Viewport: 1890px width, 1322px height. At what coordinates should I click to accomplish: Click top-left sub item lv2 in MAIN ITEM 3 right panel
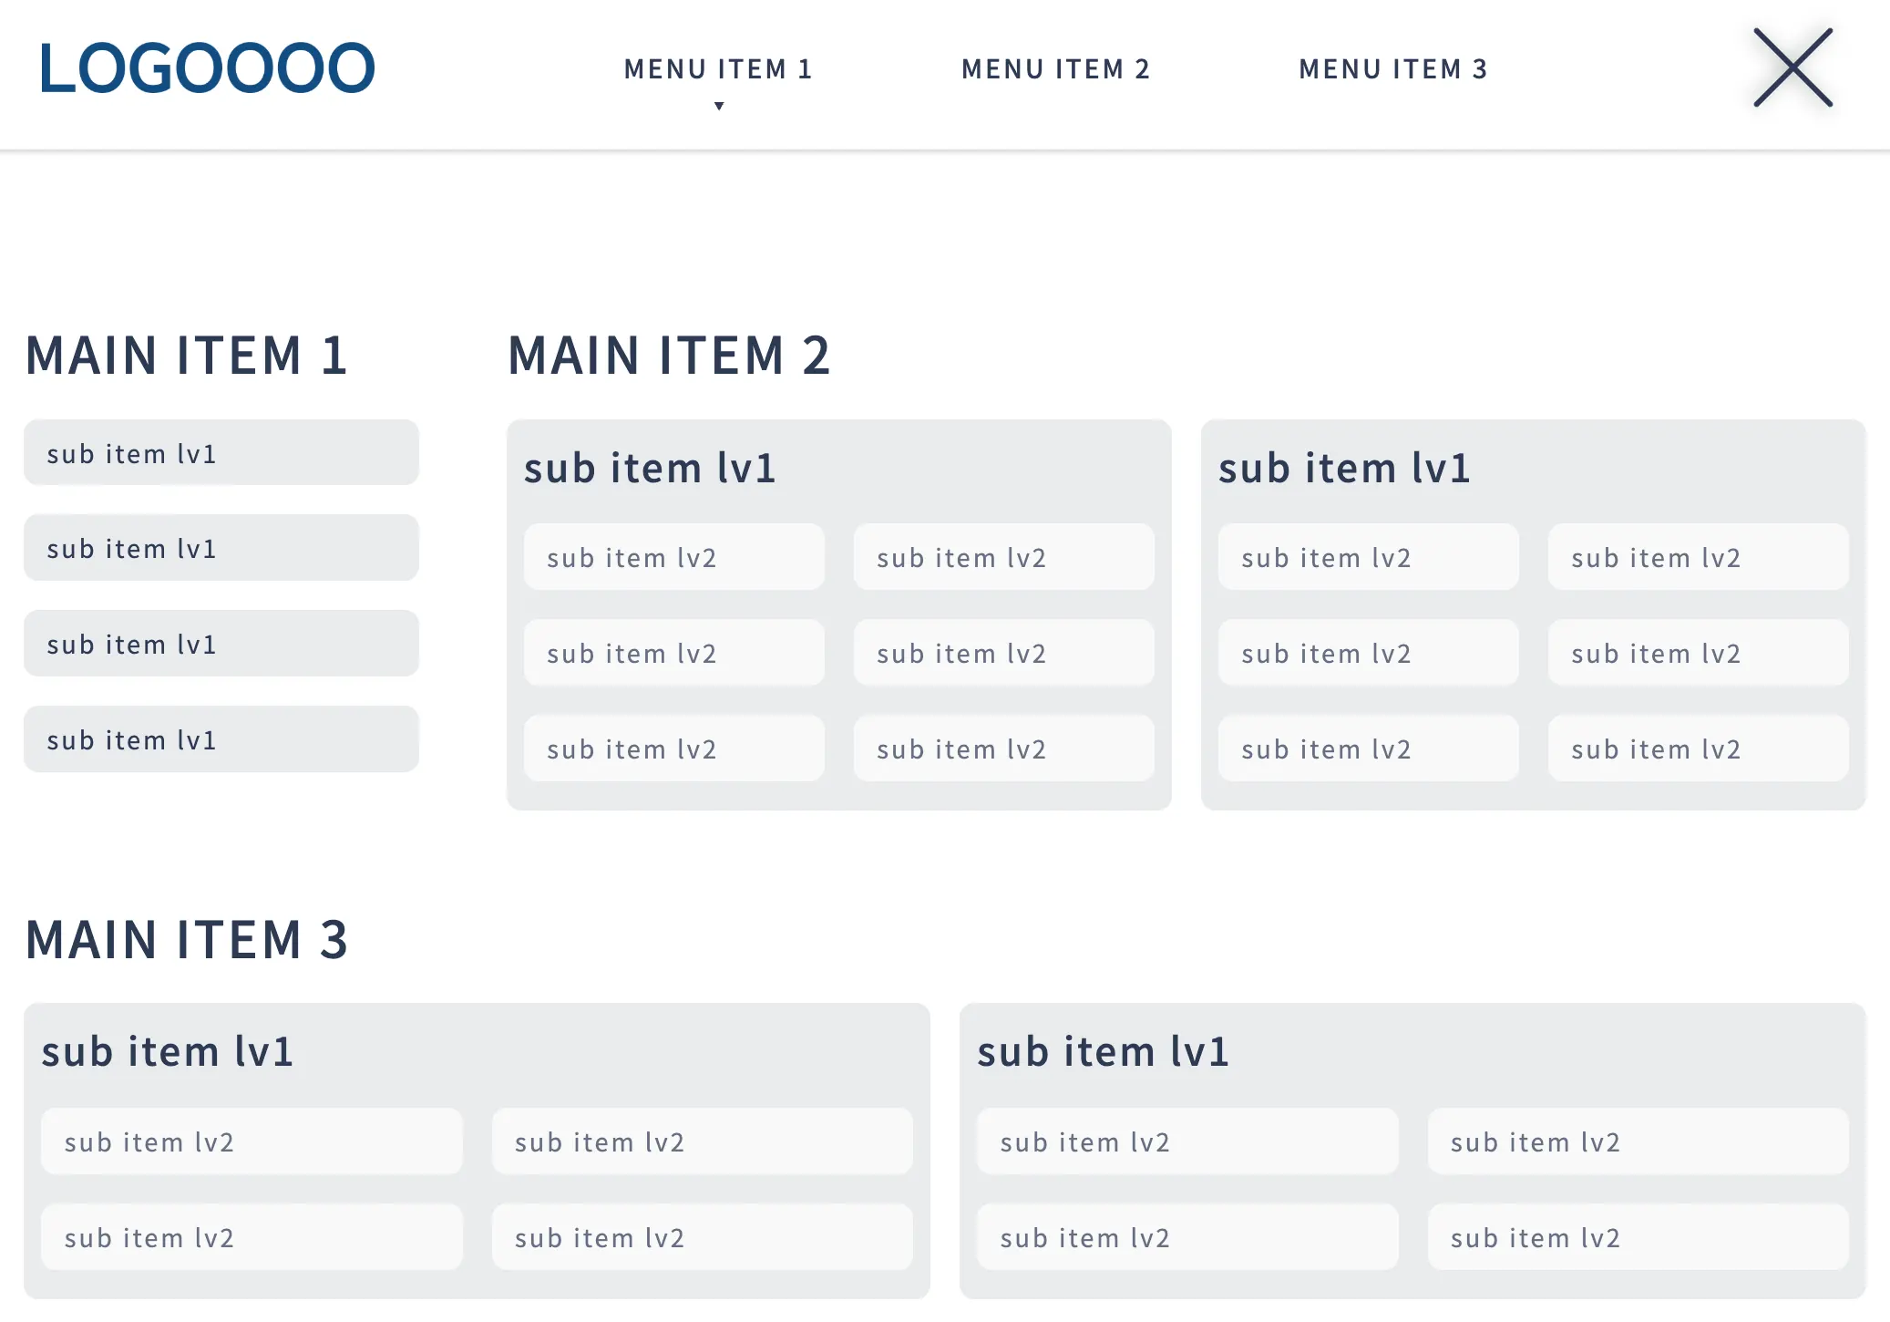[1187, 1141]
